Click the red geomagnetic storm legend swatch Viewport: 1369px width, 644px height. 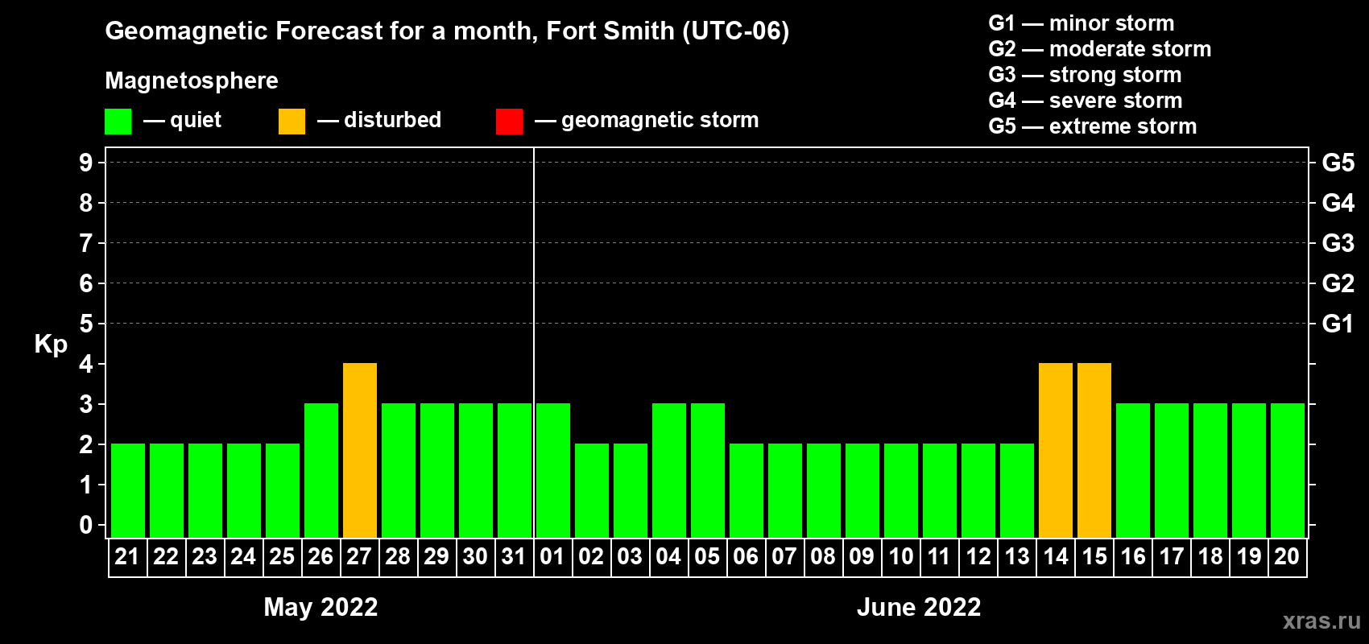point(509,122)
